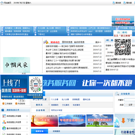The height and width of the screenshot is (135, 135).
Task: Click the 政府信息公开目录 people icon
Action: pyautogui.click(x=4, y=122)
